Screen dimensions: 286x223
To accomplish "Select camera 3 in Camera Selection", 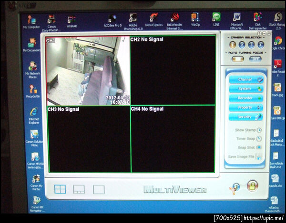I will pos(251,45).
